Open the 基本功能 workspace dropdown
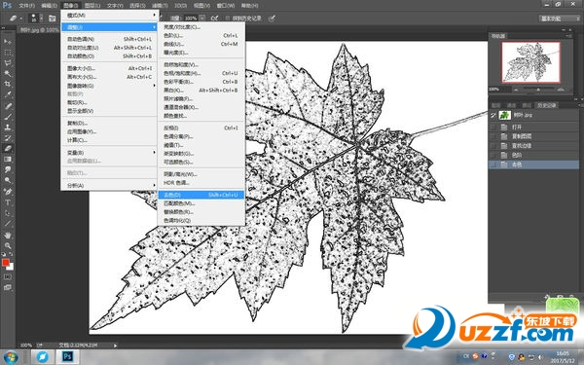Viewport: 584px width, 365px height. (x=559, y=18)
